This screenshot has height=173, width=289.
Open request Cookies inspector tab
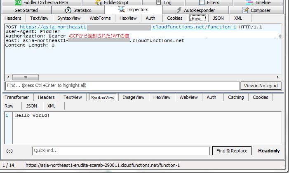[x=175, y=18]
